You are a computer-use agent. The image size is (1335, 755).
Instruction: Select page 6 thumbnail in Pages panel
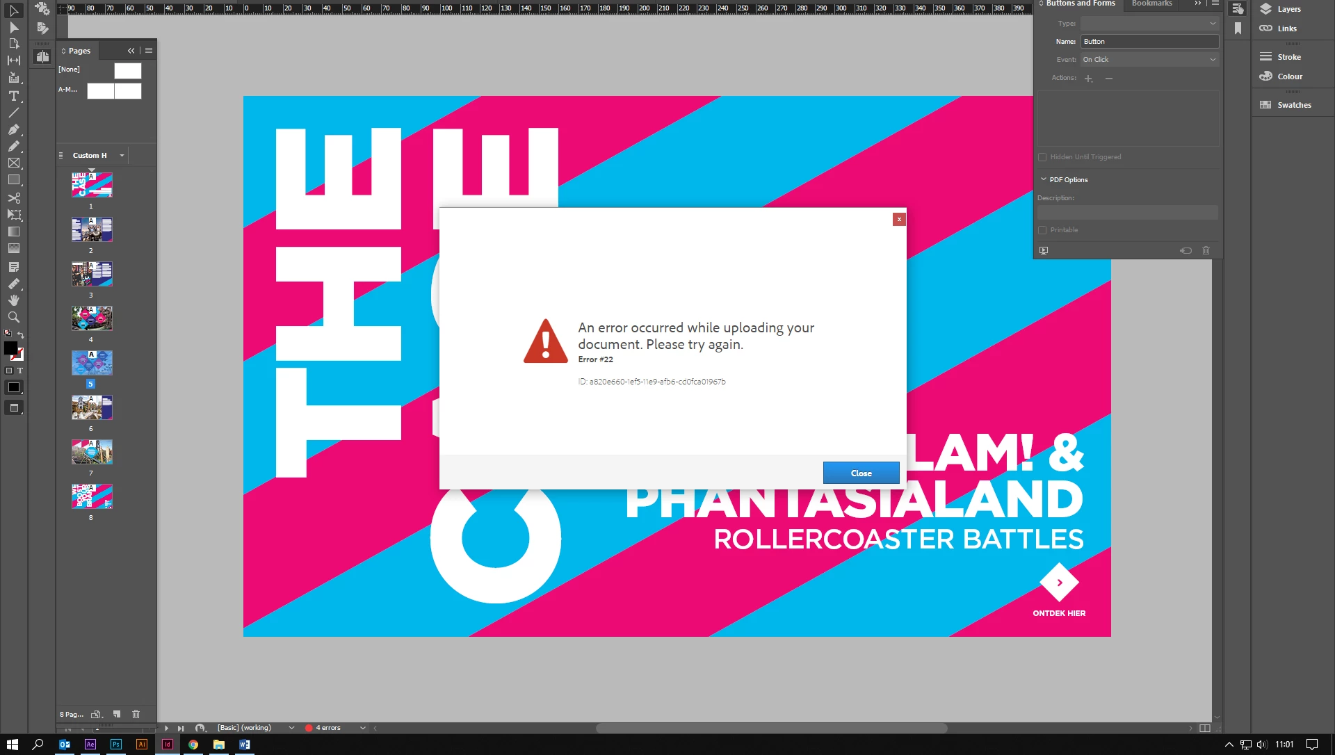(92, 407)
